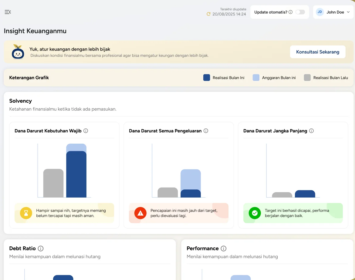Click the 'Terakhir diupdate' label

coord(233,9)
